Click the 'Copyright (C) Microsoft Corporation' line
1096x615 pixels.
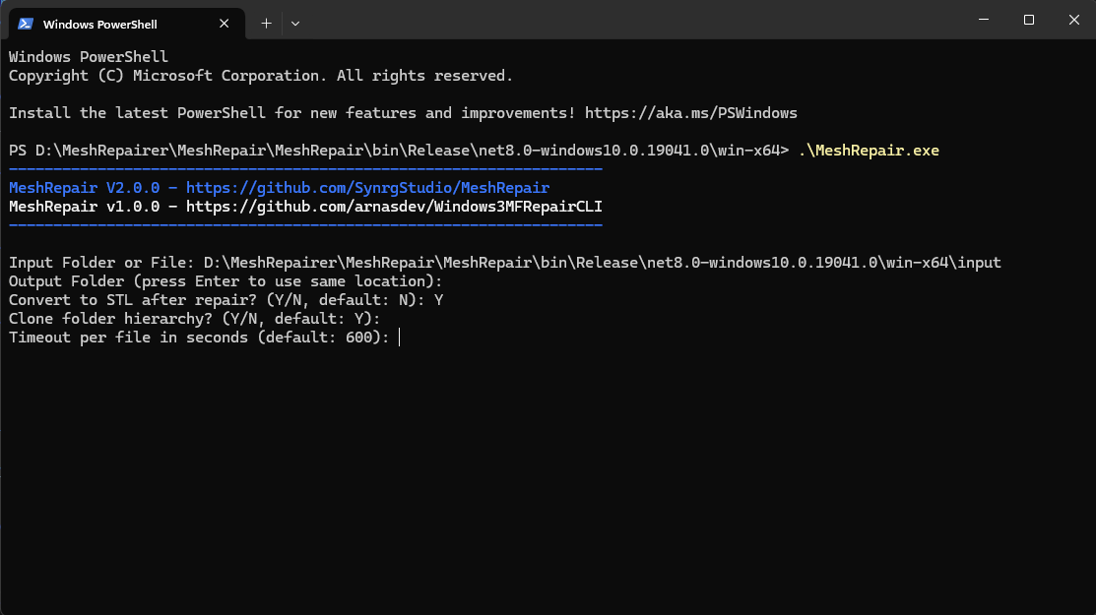[x=261, y=76]
